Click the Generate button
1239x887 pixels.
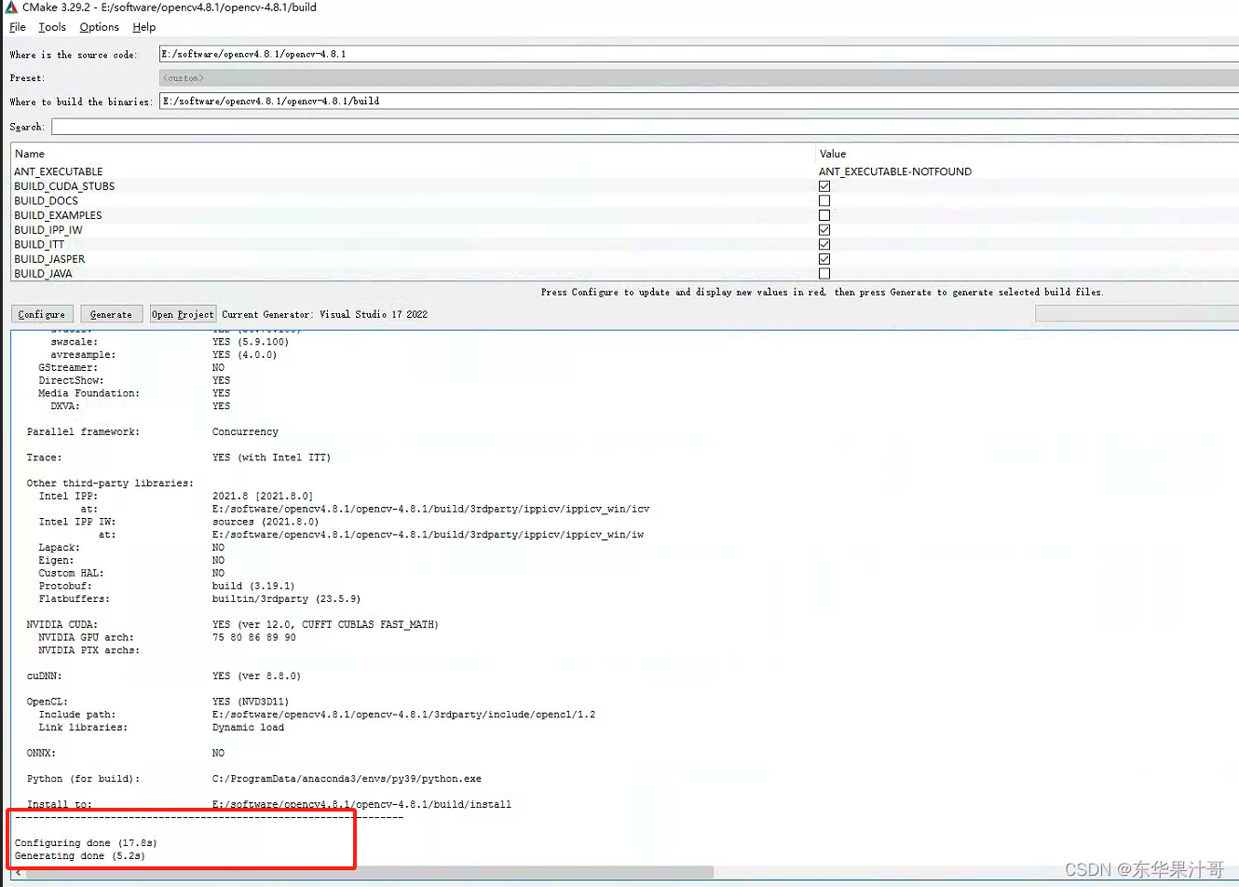tap(111, 314)
